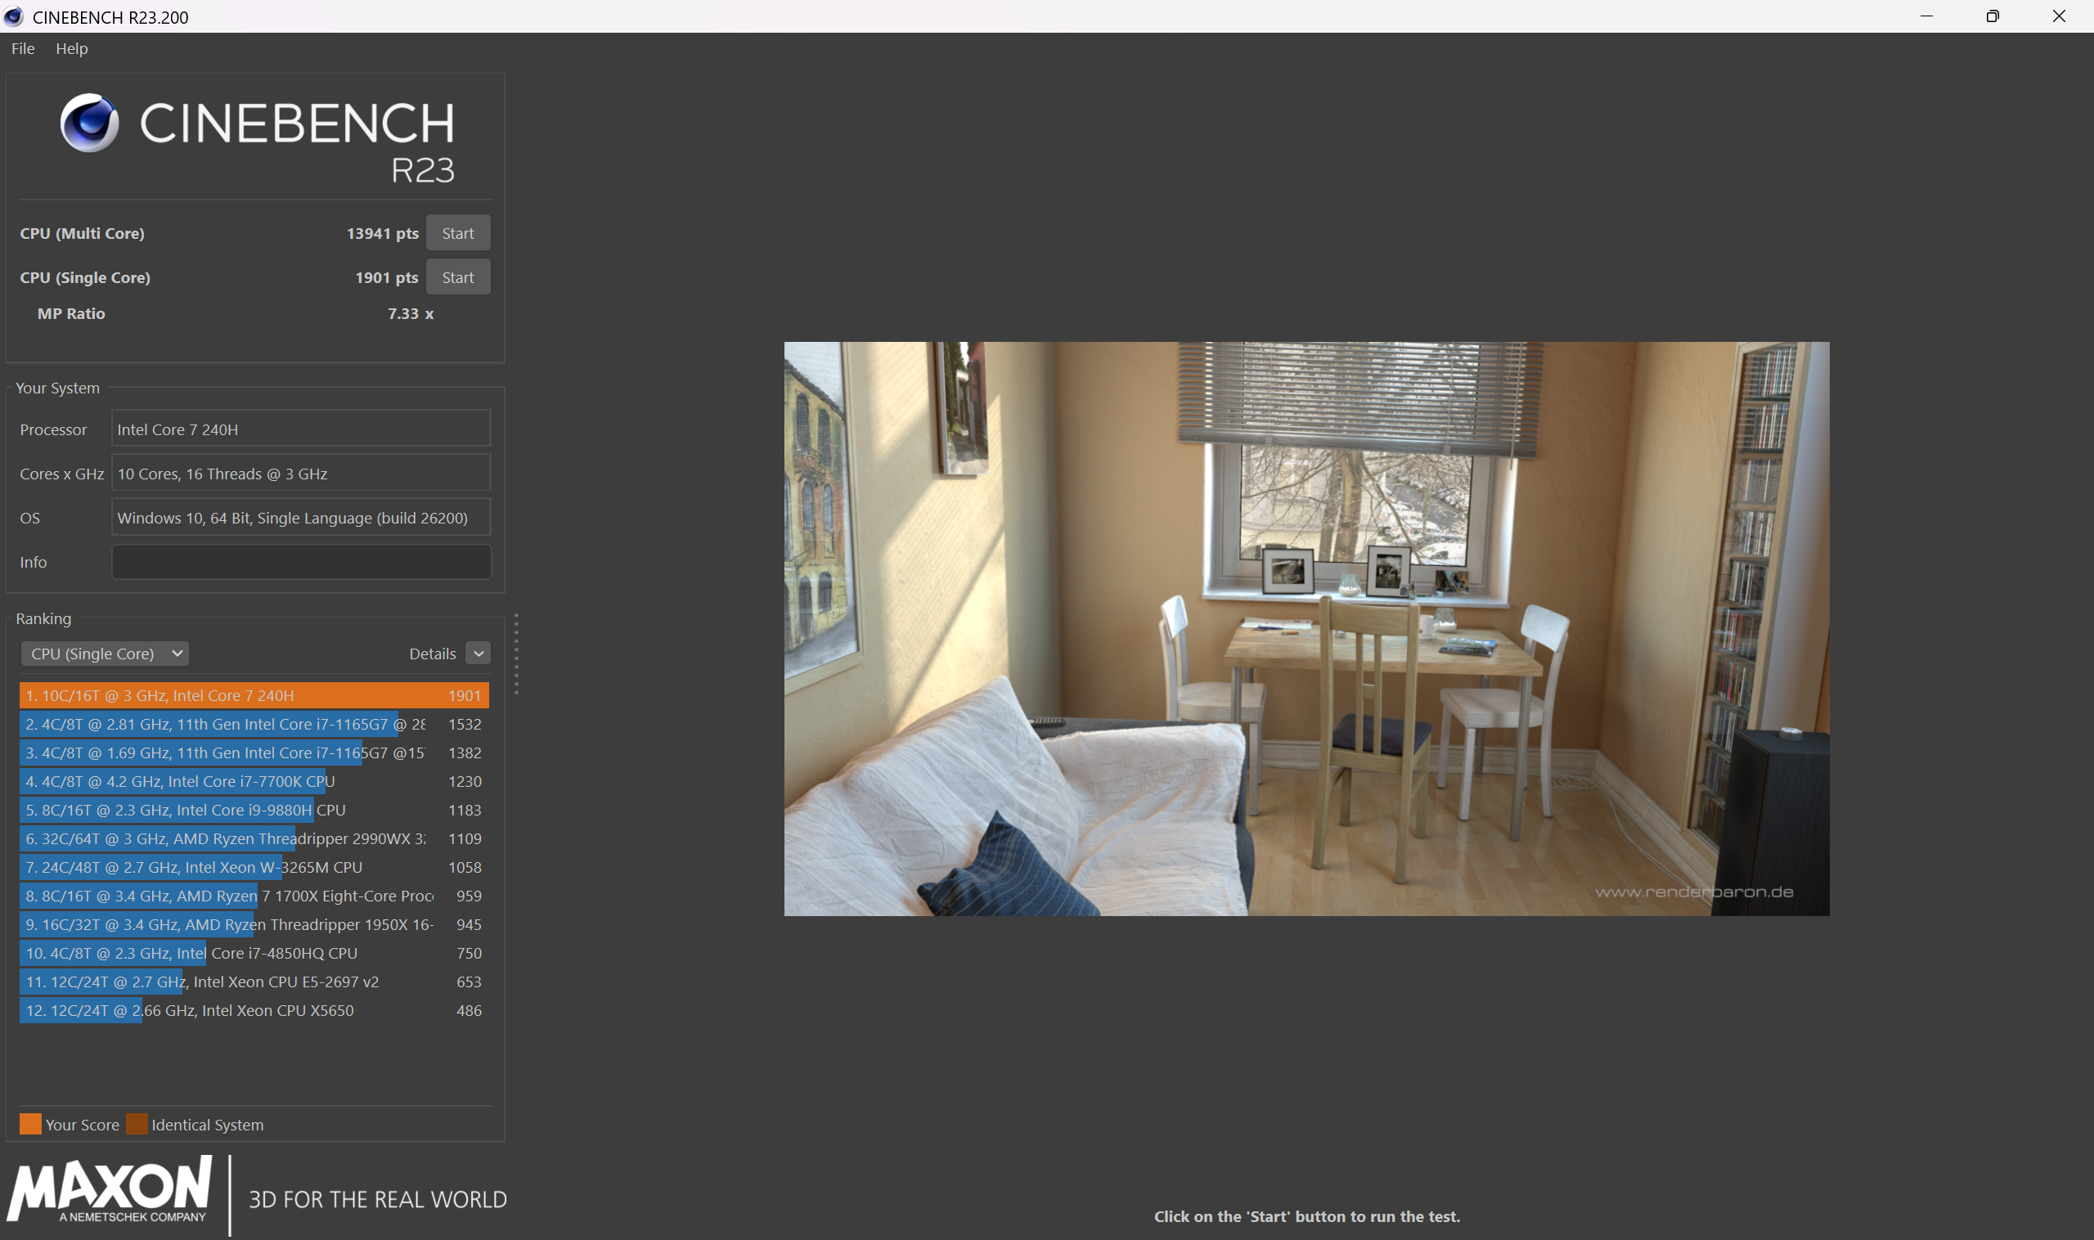The width and height of the screenshot is (2094, 1240).
Task: Click the Cinebench icon in title bar
Action: 13,16
